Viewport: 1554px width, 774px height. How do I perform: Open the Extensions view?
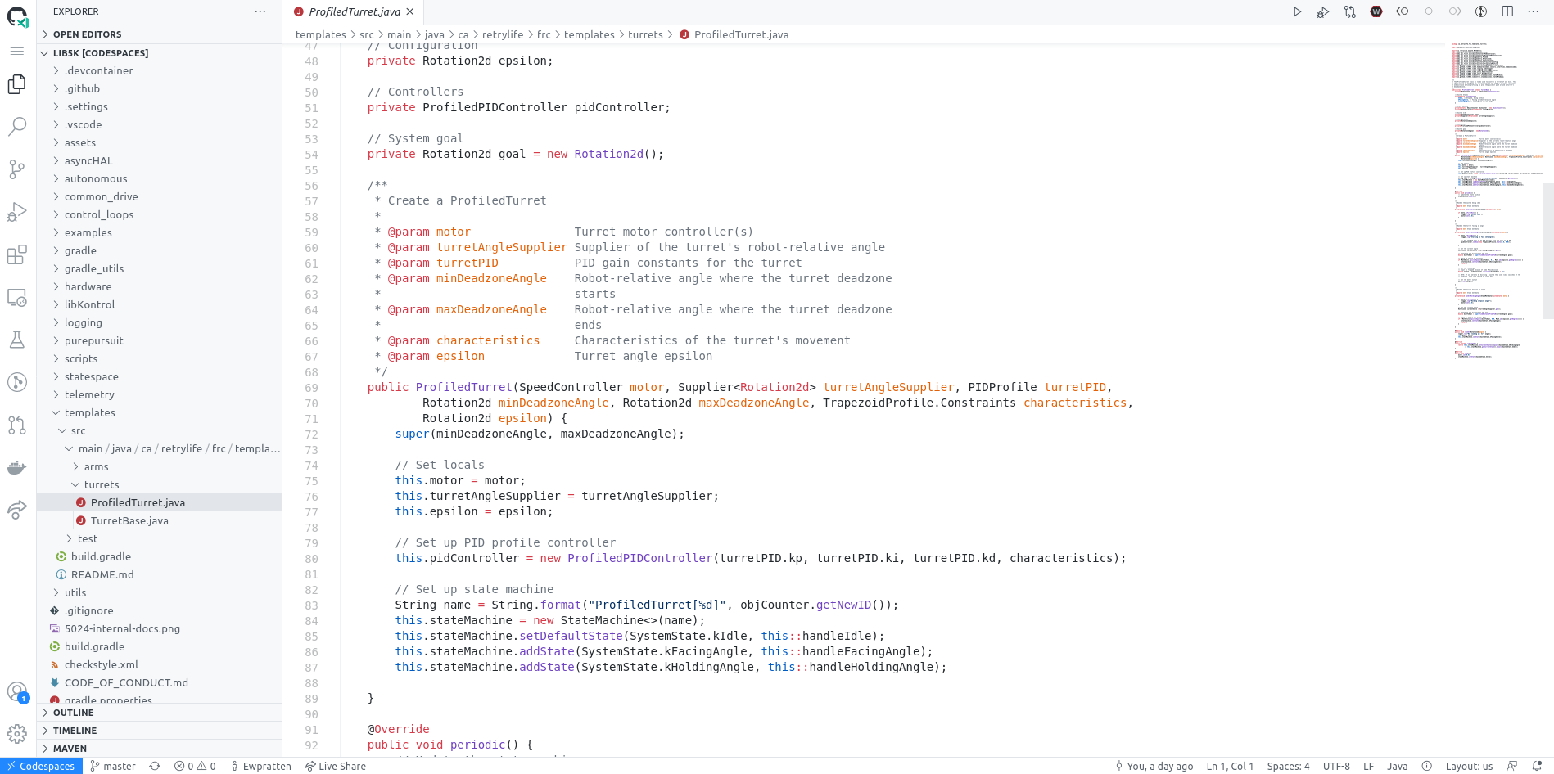click(17, 254)
